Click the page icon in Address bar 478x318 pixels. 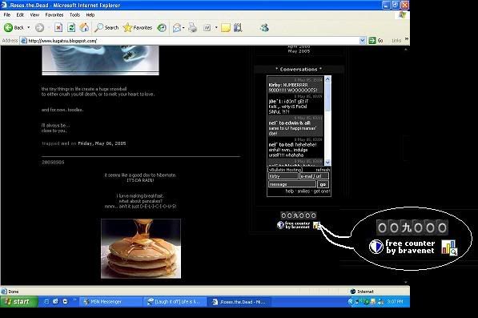point(24,41)
